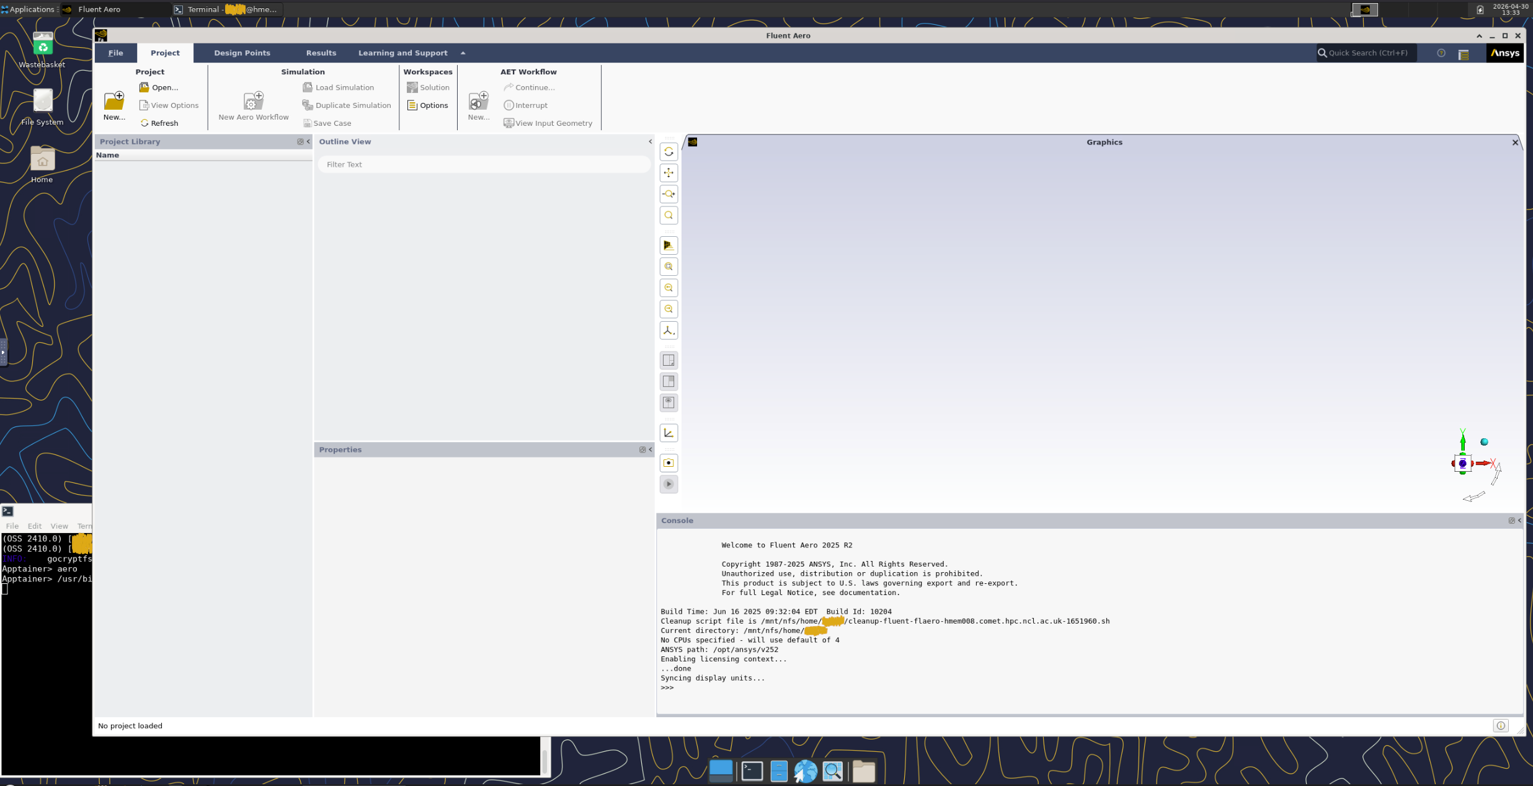The width and height of the screenshot is (1533, 786).
Task: Open the File menu
Action: point(115,53)
